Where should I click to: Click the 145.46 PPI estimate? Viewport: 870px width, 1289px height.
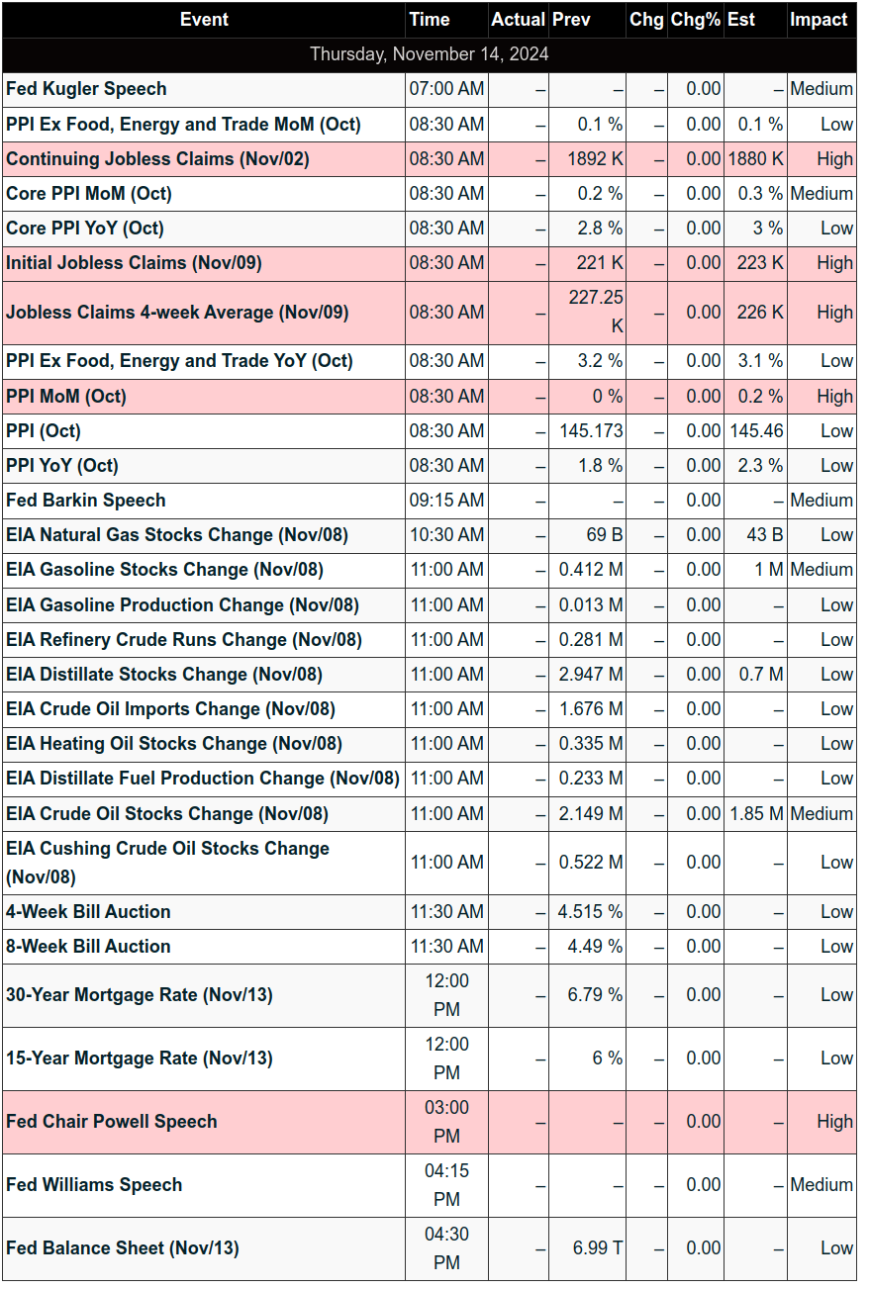point(755,431)
